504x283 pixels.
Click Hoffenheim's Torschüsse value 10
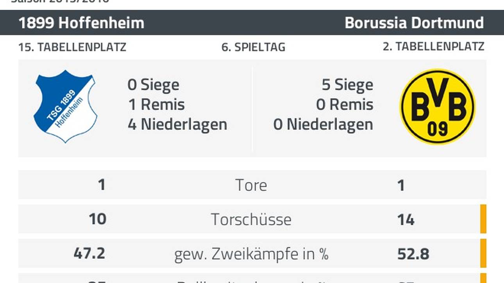pyautogui.click(x=97, y=219)
